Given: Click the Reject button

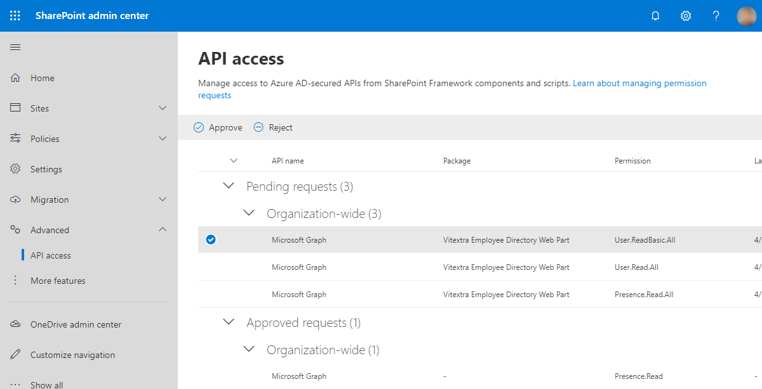Looking at the screenshot, I should pos(273,127).
